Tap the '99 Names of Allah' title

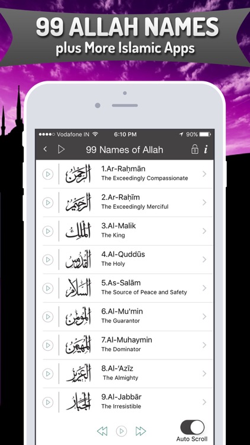coord(124,150)
